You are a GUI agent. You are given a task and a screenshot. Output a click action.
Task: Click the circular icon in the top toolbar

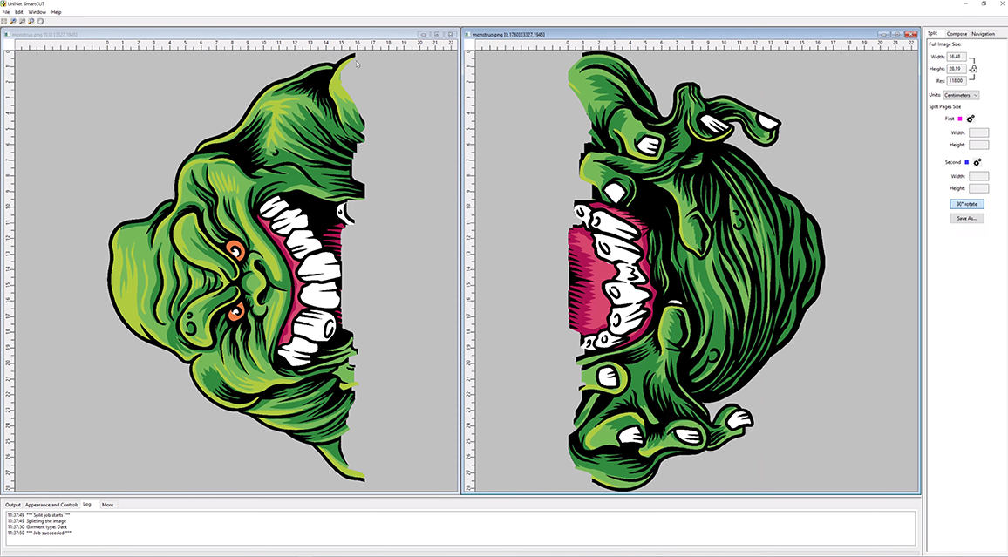(39, 21)
